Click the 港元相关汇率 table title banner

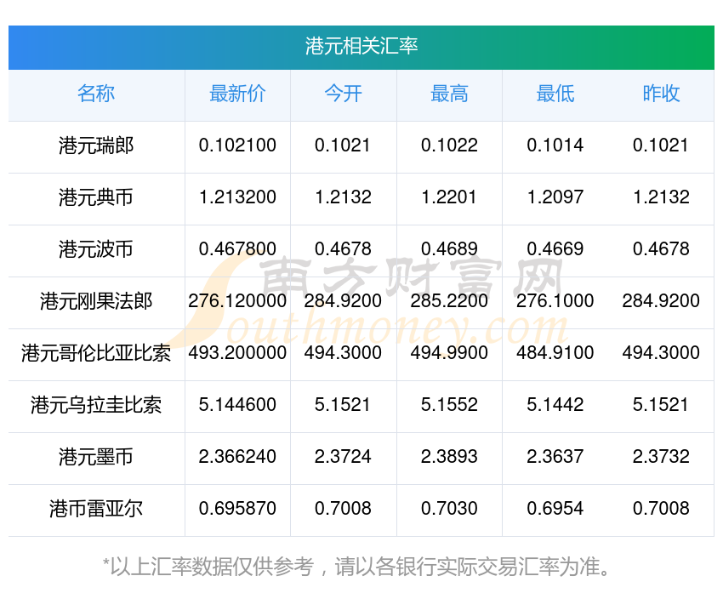[x=361, y=46]
